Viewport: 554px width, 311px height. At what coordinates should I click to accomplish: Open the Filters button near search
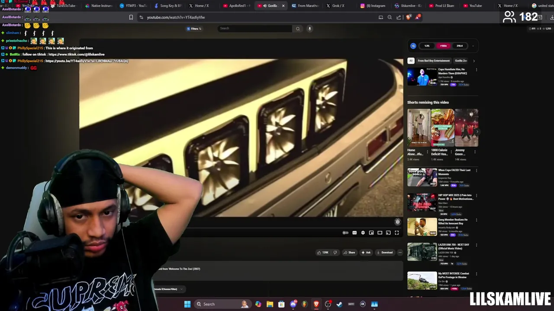(194, 29)
